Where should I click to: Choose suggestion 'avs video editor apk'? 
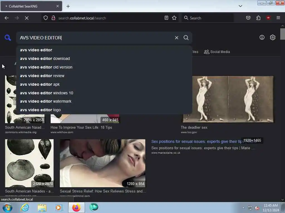click(x=104, y=84)
